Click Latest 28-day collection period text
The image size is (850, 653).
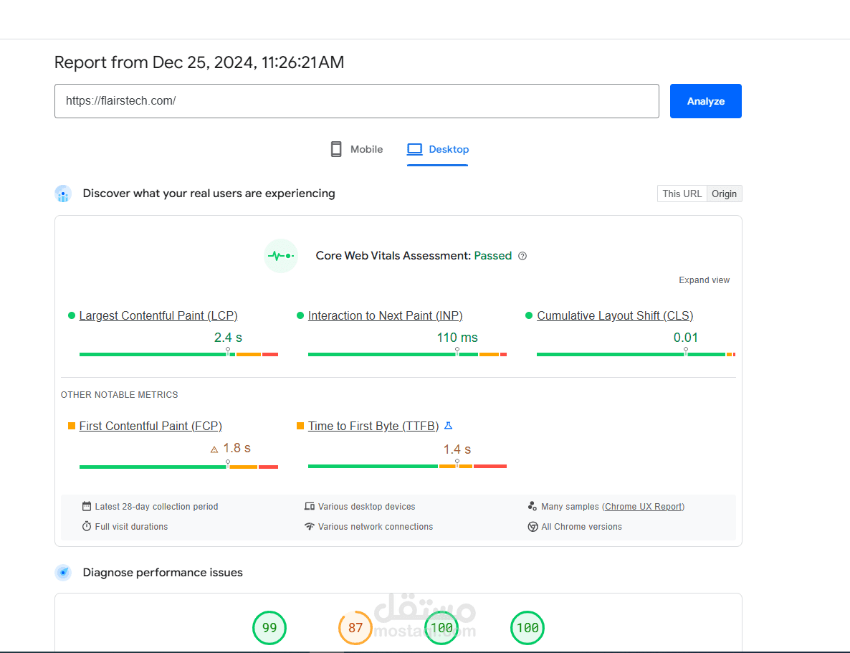[x=157, y=507]
